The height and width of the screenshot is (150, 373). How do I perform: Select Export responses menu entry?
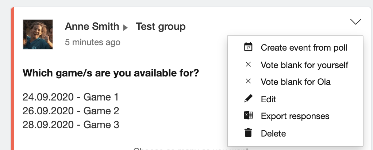coord(295,116)
